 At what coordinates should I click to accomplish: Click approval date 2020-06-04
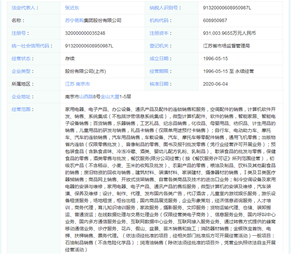pyautogui.click(x=215, y=84)
